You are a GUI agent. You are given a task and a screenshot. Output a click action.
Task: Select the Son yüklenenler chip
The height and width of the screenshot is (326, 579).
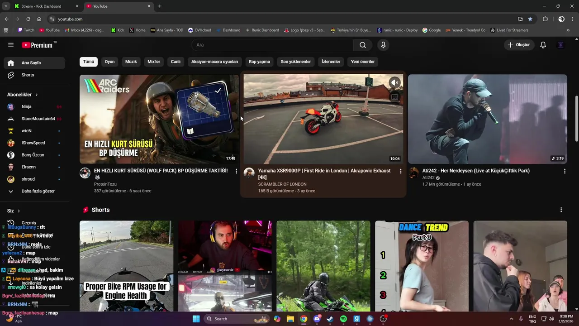(296, 62)
